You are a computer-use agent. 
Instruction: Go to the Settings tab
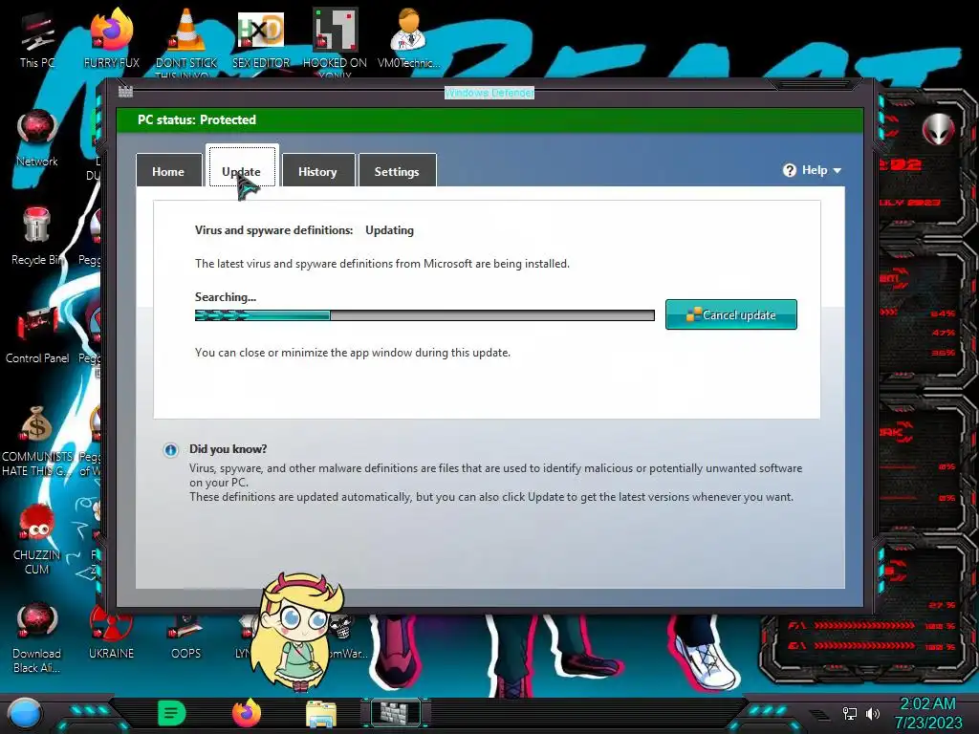pos(397,170)
